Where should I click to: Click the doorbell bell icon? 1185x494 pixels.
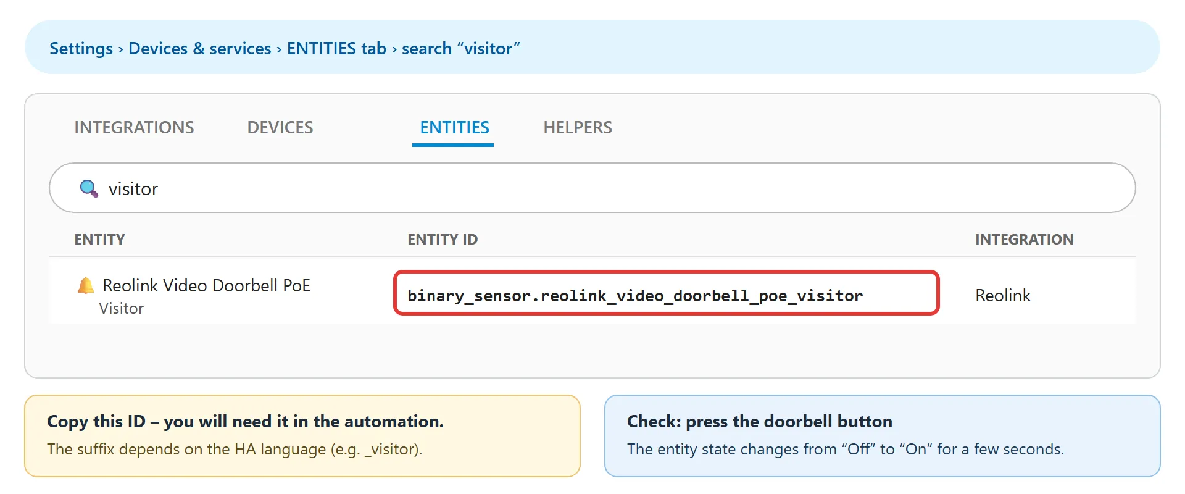click(x=86, y=285)
